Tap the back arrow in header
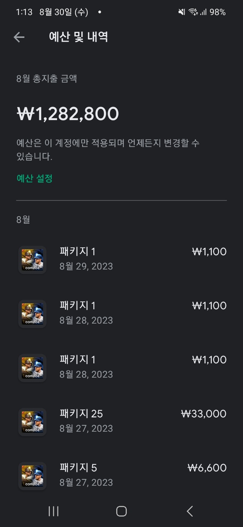This screenshot has height=527, width=243. (x=19, y=37)
